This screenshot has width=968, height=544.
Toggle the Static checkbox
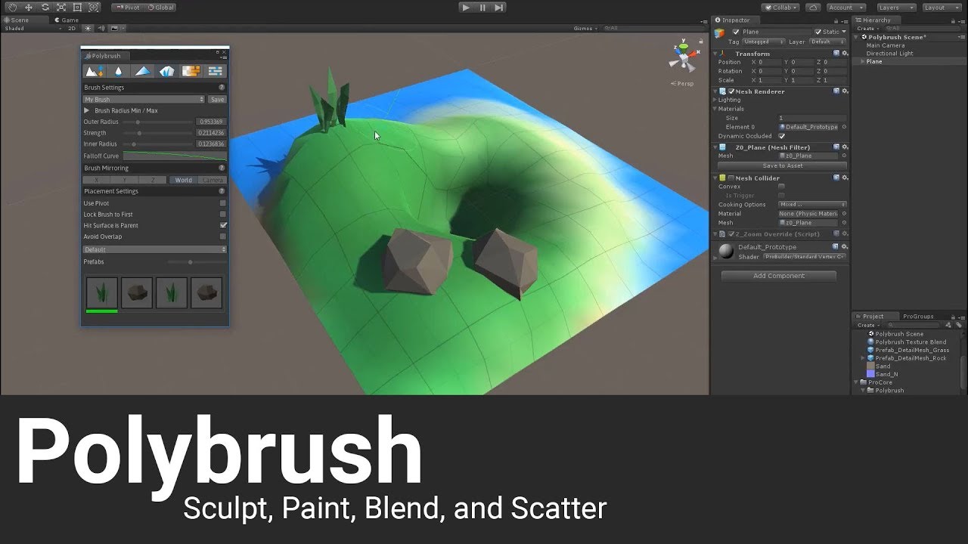[818, 32]
